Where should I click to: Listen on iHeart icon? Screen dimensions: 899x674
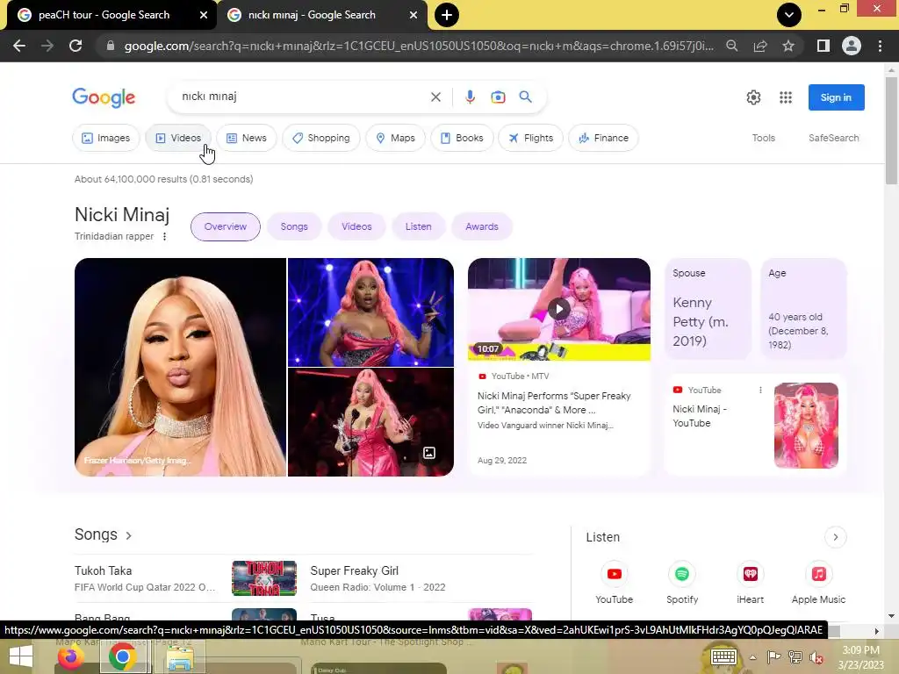pyautogui.click(x=750, y=574)
